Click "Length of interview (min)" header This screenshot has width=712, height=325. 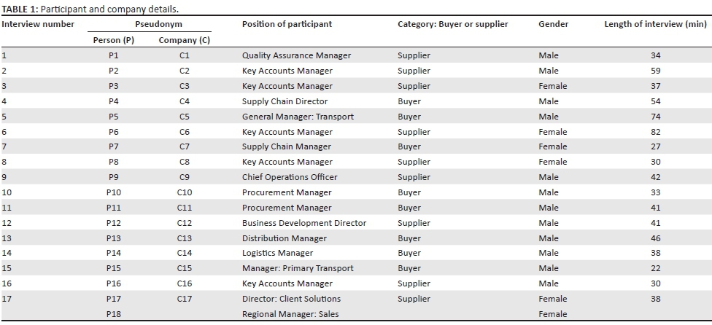(655, 24)
